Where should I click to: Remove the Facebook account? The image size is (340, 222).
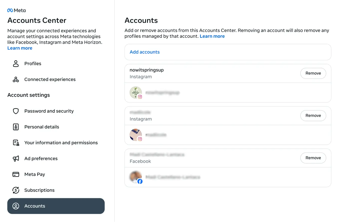coord(313,158)
